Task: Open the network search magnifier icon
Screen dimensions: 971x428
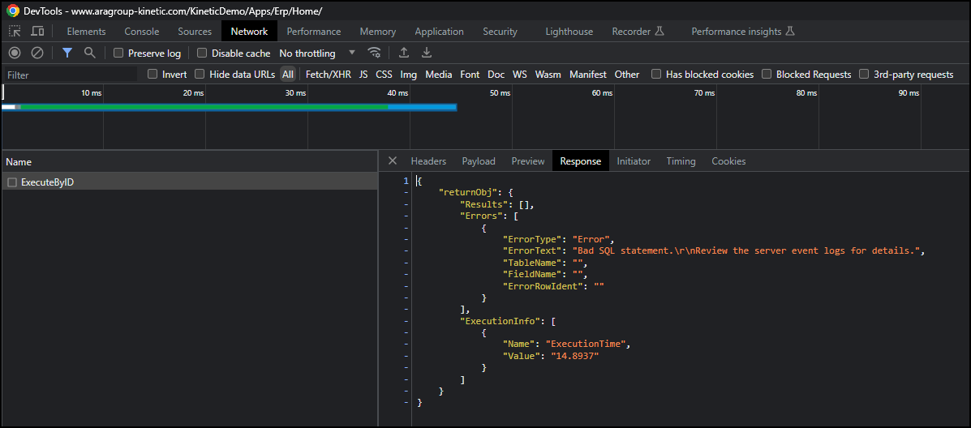Action: [x=90, y=53]
